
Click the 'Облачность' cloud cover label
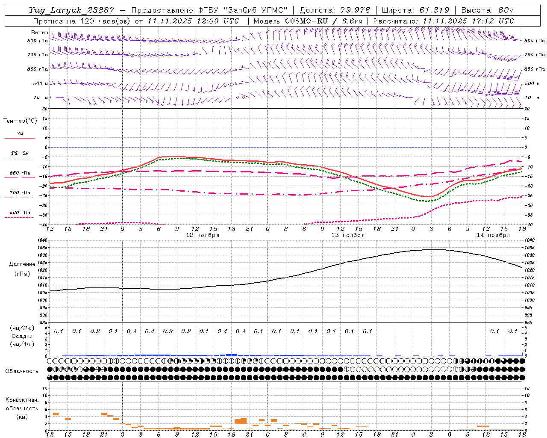pyautogui.click(x=22, y=371)
